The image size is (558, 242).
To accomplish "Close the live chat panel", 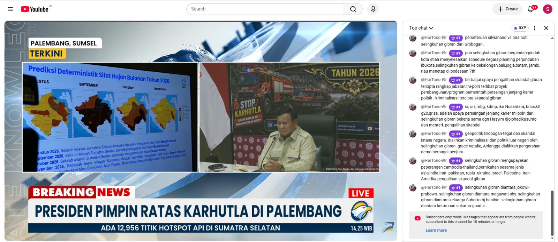I will click(546, 28).
